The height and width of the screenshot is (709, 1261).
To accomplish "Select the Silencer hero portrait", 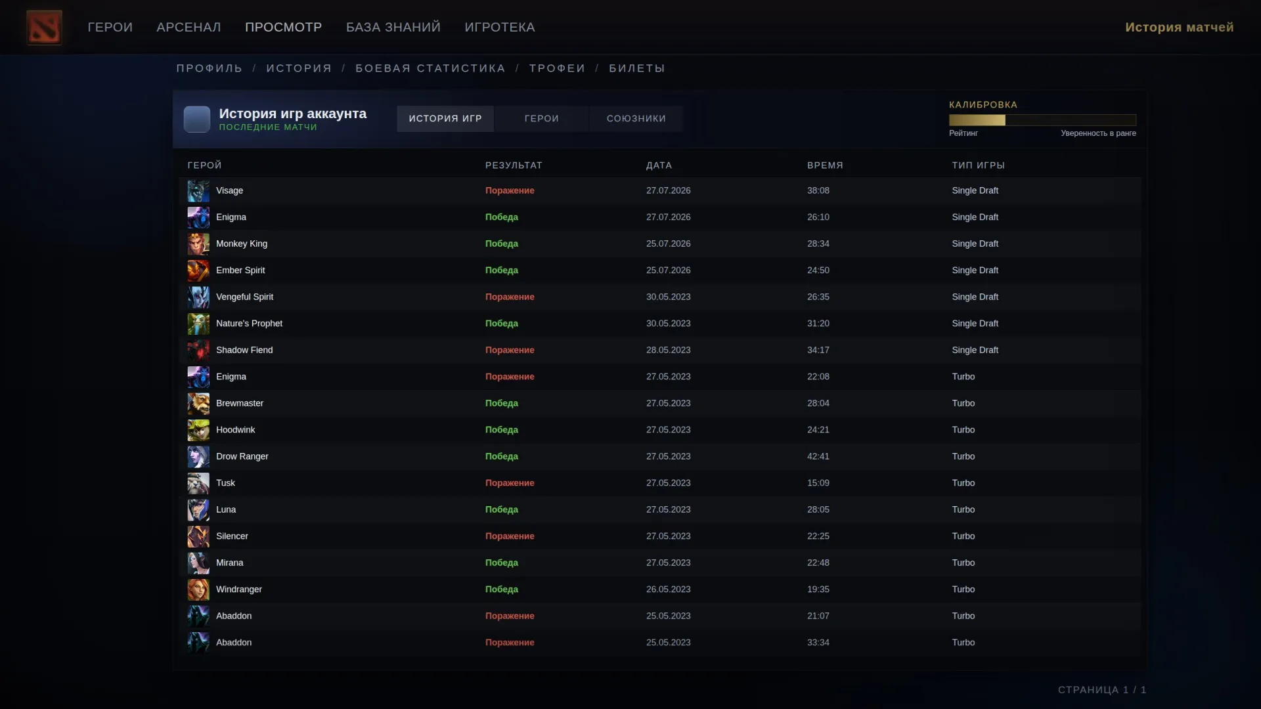I will (x=198, y=536).
